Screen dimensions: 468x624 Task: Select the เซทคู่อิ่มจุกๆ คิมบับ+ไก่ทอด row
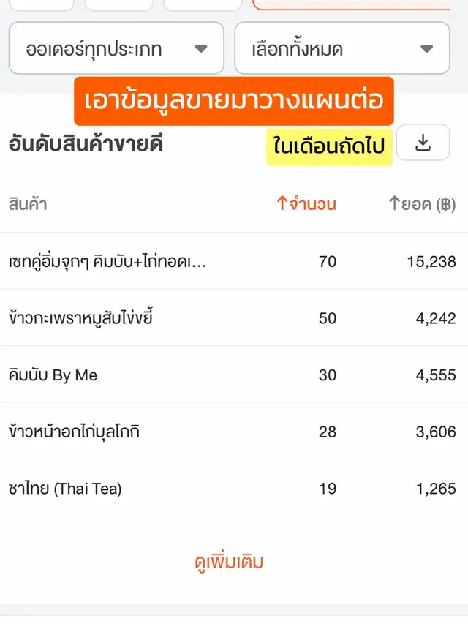pyautogui.click(x=107, y=261)
